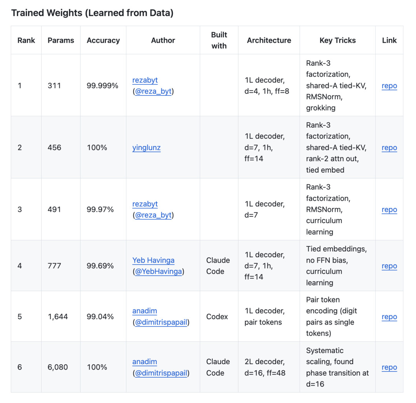The width and height of the screenshot is (416, 403).
Task: Click the @YebHavinga handle link
Action: click(158, 271)
